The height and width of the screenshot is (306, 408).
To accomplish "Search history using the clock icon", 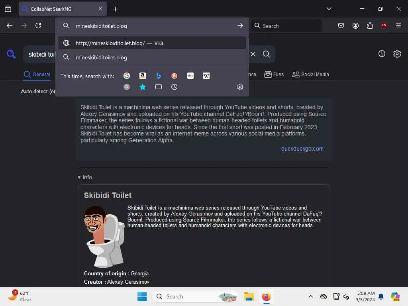I will tap(175, 87).
